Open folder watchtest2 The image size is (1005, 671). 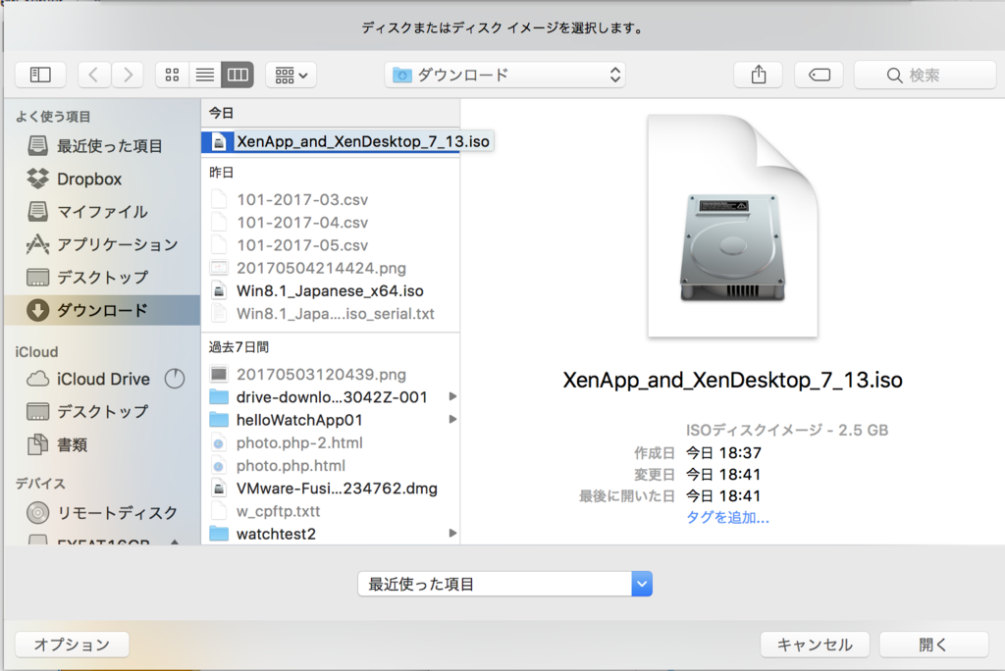tap(331, 534)
